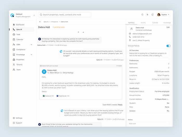Image resolution: width=182 pixels, height=137 pixels.
Task: Collapse the sidebar with chevron button
Action: click(x=34, y=15)
